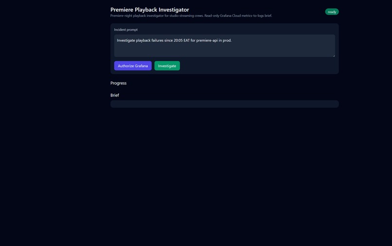Screen dimensions: 392x246
Task: Click the subtitle about read-only Grafana Cloud brief
Action: coord(191,16)
